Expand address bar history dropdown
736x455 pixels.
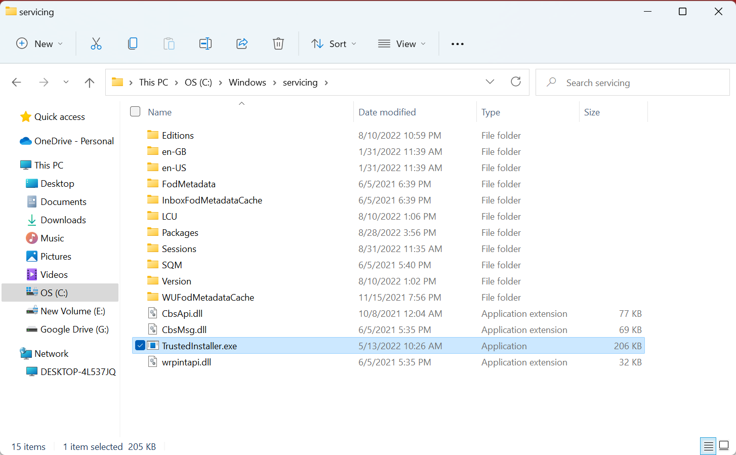[x=490, y=81]
